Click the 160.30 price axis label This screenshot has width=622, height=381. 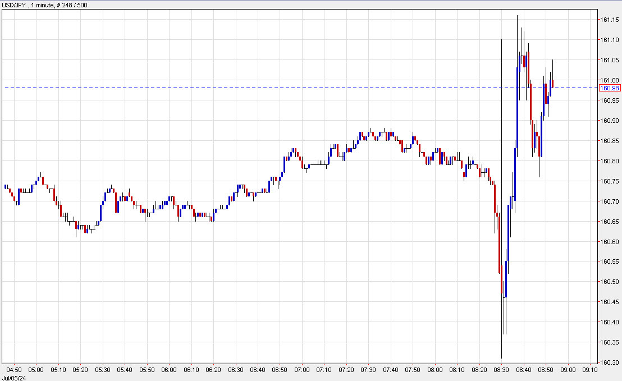609,362
